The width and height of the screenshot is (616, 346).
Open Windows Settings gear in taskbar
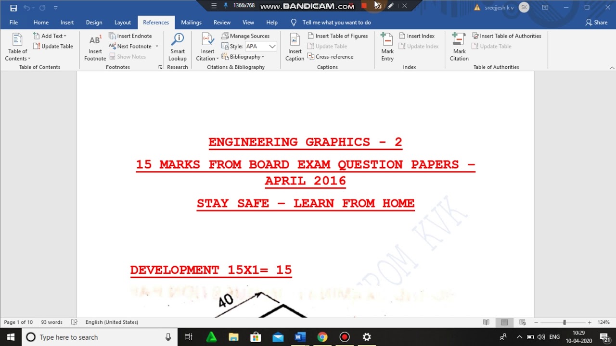(367, 337)
